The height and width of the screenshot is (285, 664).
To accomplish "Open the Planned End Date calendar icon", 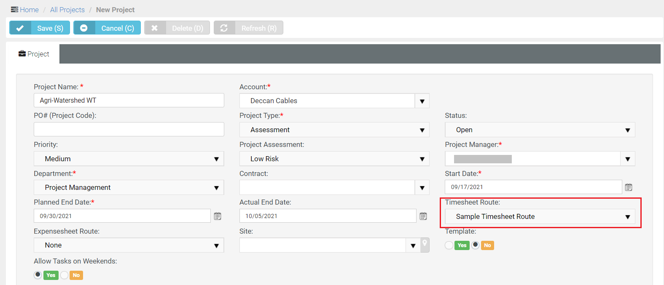I will (218, 216).
